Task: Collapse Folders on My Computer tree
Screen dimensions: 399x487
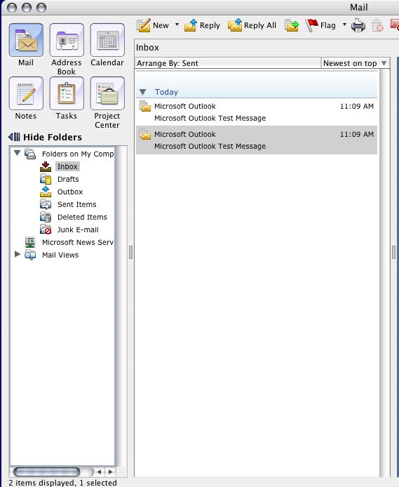Action: (18, 153)
